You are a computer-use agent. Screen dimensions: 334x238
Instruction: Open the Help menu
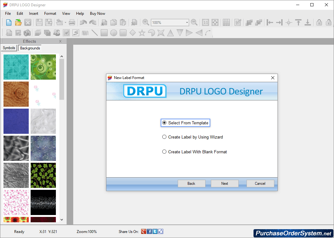80,14
